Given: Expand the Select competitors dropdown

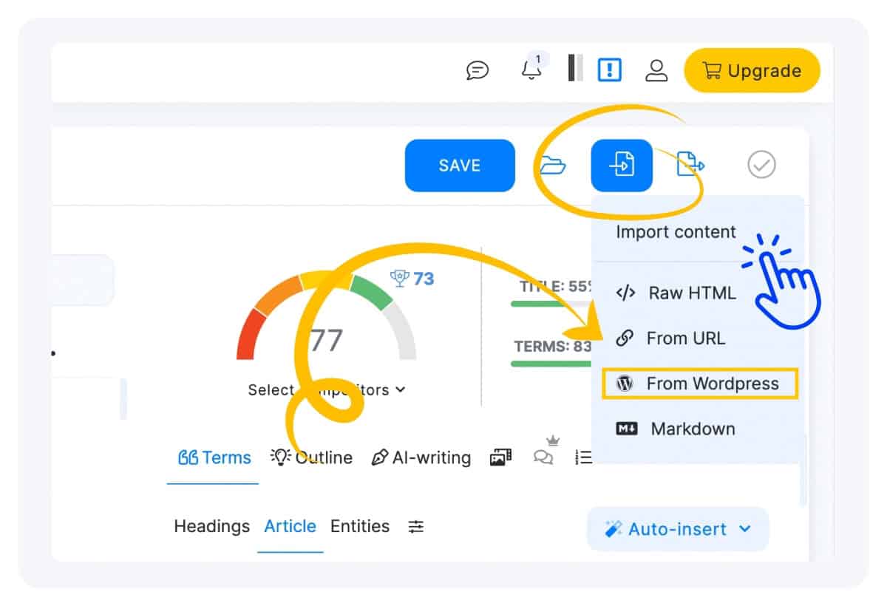Looking at the screenshot, I should (327, 389).
